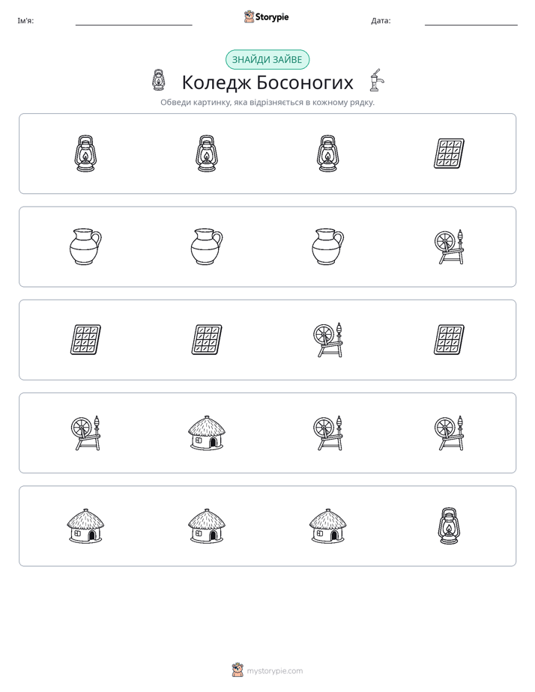535x692 pixels.
Task: Click the lantern in the last row
Action: (x=449, y=526)
